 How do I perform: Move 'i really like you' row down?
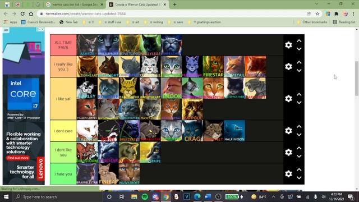point(299,71)
